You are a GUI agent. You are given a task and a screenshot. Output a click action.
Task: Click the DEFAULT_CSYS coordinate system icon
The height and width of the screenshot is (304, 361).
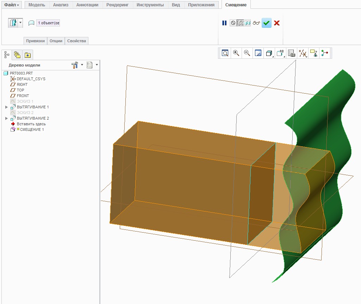pyautogui.click(x=13, y=79)
